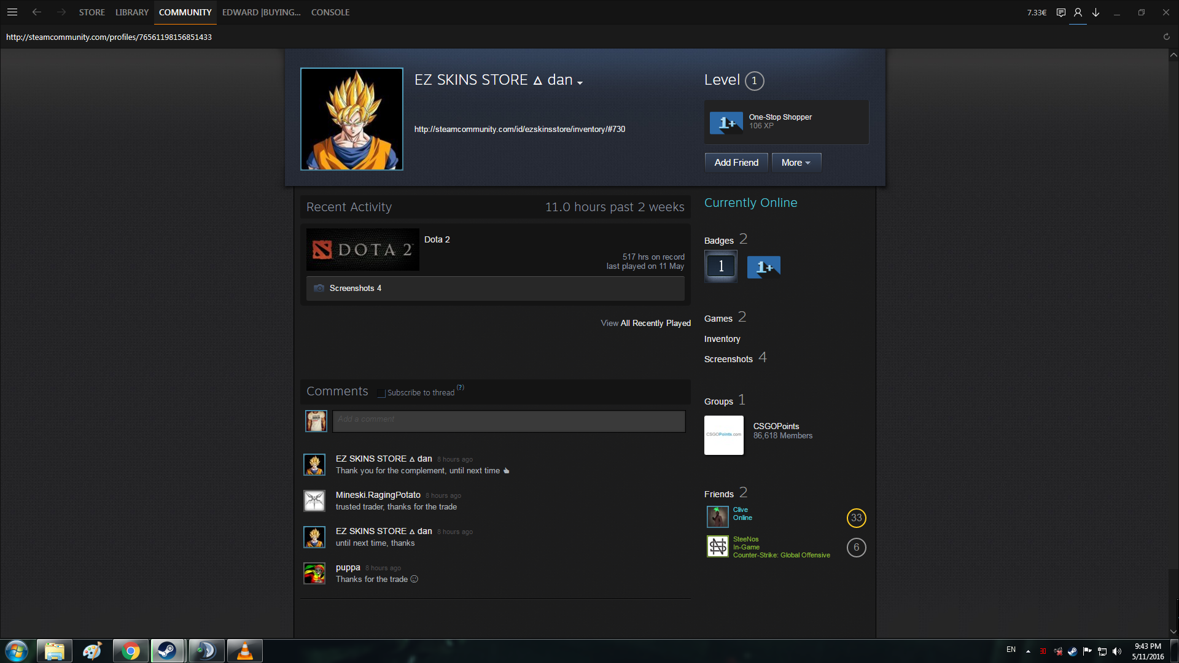
Task: Open Steam from the Windows taskbar
Action: [x=167, y=651]
